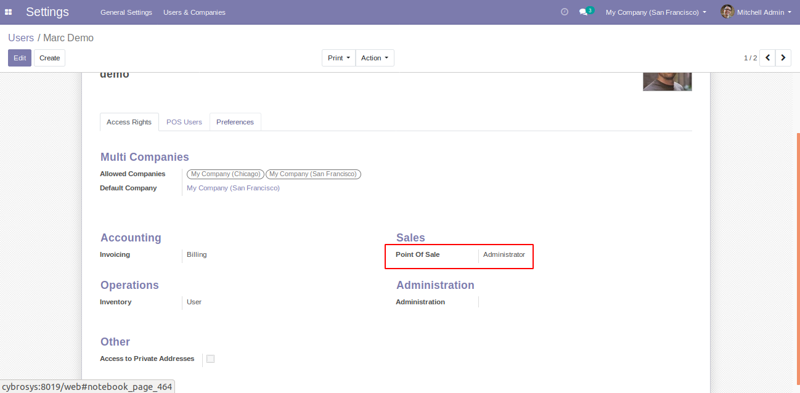Switch to the Preferences tab

pyautogui.click(x=235, y=122)
